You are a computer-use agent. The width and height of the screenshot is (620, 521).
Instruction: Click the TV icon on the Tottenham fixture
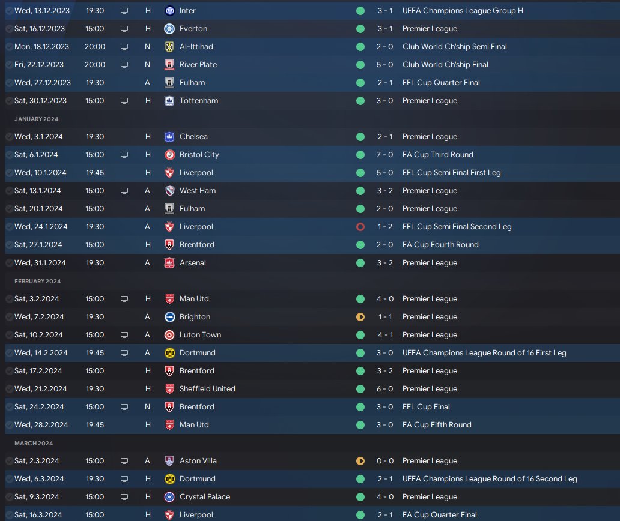(124, 101)
